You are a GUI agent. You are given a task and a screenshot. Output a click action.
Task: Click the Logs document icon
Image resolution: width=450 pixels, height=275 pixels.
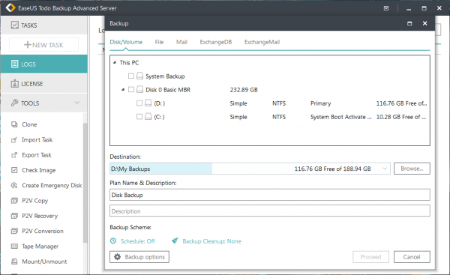14,64
